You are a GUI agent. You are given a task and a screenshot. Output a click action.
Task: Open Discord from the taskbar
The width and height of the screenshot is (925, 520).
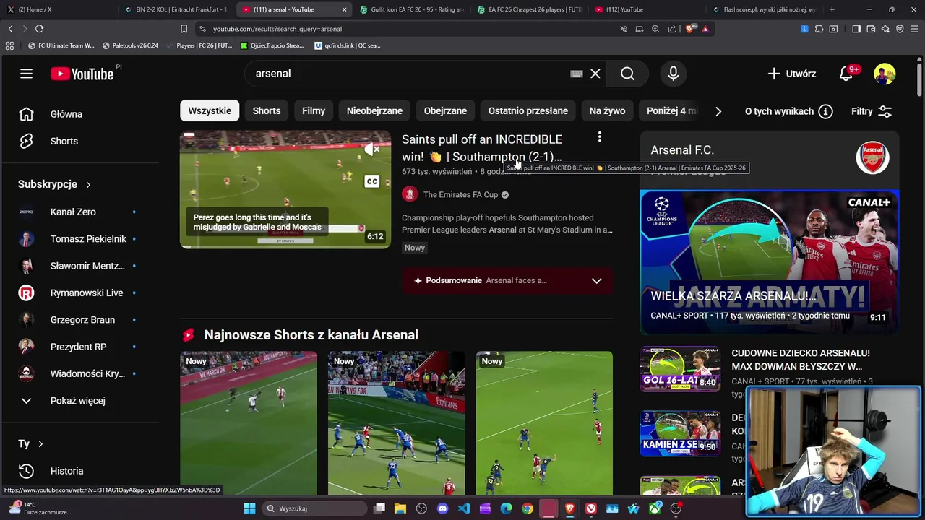point(442,508)
